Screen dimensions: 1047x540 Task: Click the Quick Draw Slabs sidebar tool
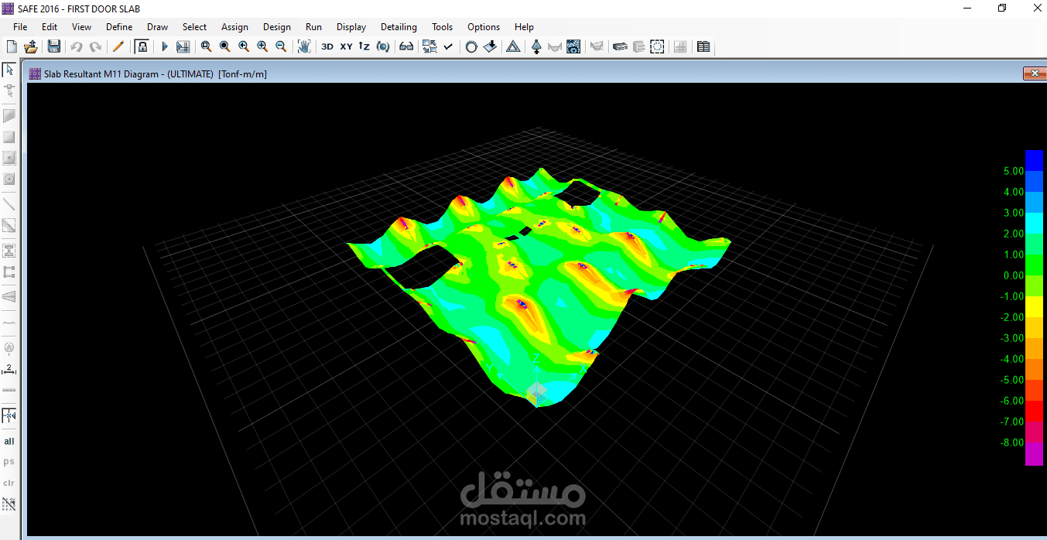9,158
